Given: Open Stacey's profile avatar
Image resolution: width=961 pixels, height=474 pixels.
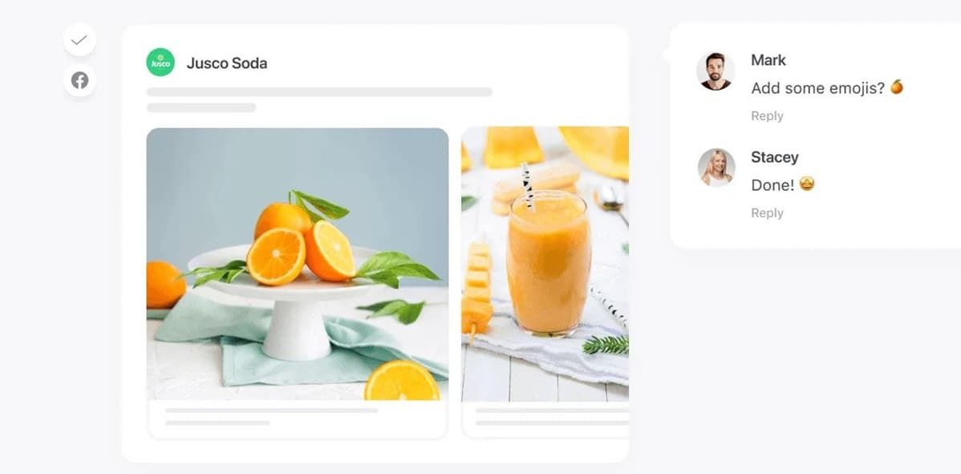Looking at the screenshot, I should pyautogui.click(x=716, y=168).
